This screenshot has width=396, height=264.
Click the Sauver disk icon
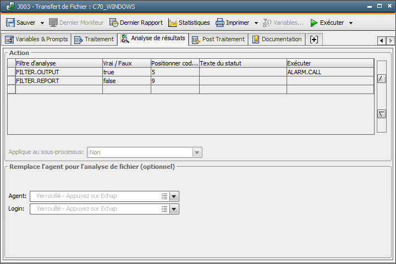tap(10, 23)
